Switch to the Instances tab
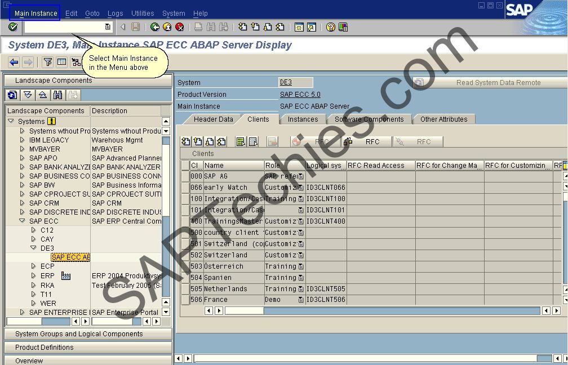Screen dimensions: 568x365 (x=303, y=119)
